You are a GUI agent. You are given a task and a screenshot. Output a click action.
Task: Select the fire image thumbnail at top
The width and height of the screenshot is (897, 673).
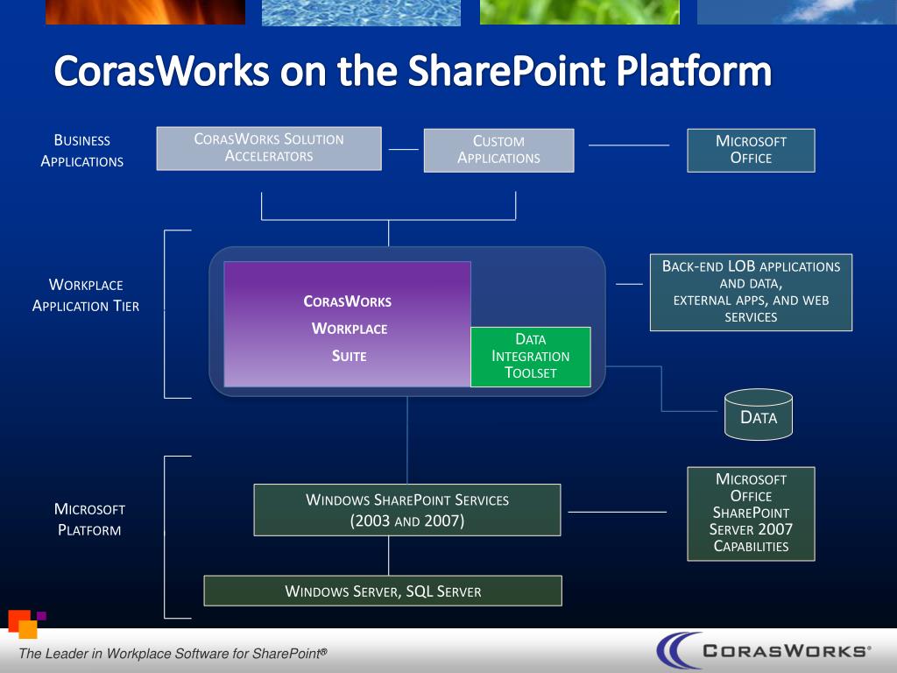coord(145,12)
